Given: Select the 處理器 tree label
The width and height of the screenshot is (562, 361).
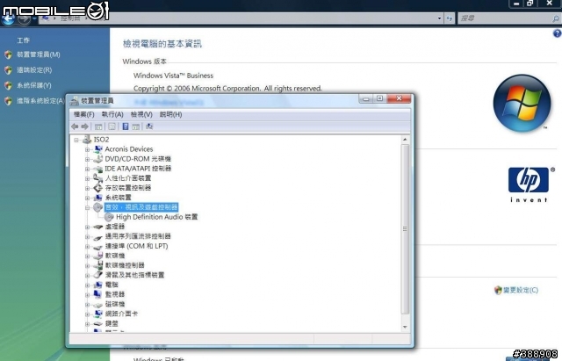Looking at the screenshot, I should click(x=115, y=227).
